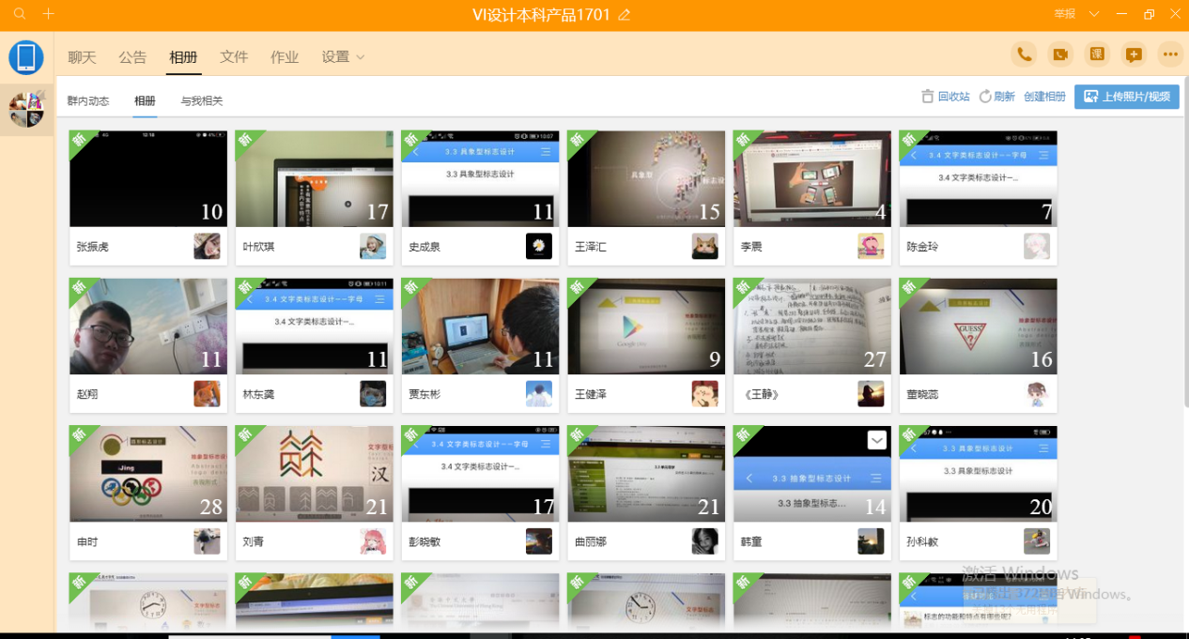Click 张振虎's avatar icon

coord(207,246)
